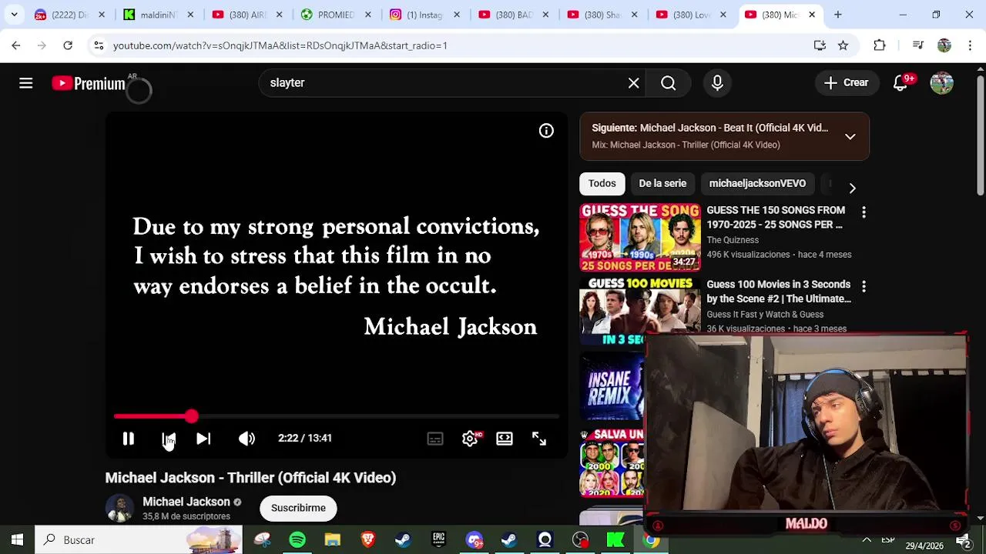Image resolution: width=986 pixels, height=554 pixels.
Task: Clear the slayter search text
Action: (633, 83)
